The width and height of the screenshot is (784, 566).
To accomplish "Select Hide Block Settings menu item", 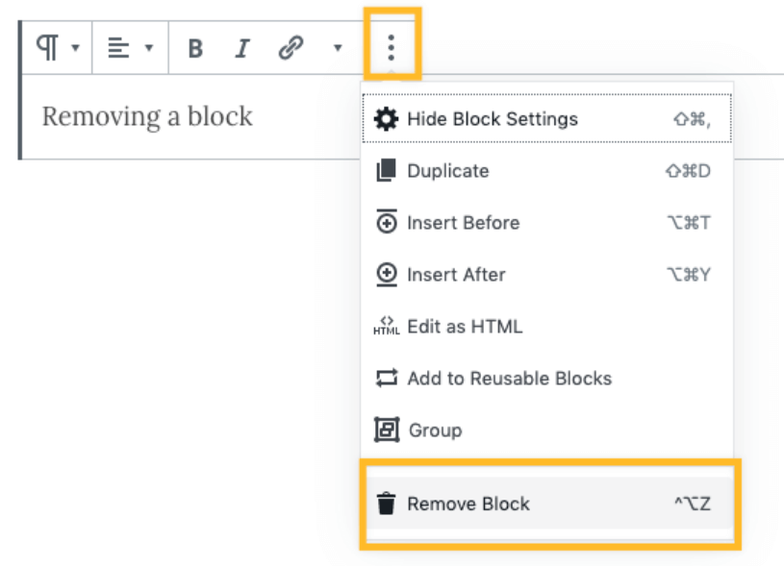I will click(547, 118).
